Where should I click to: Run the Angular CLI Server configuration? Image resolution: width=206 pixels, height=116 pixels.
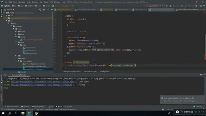pos(167,6)
